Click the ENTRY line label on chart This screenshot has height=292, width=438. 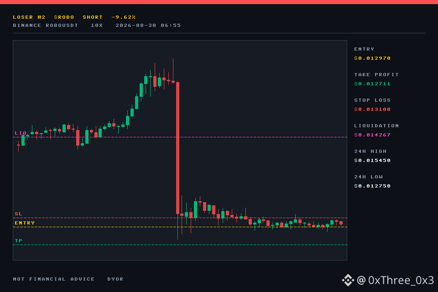25,223
